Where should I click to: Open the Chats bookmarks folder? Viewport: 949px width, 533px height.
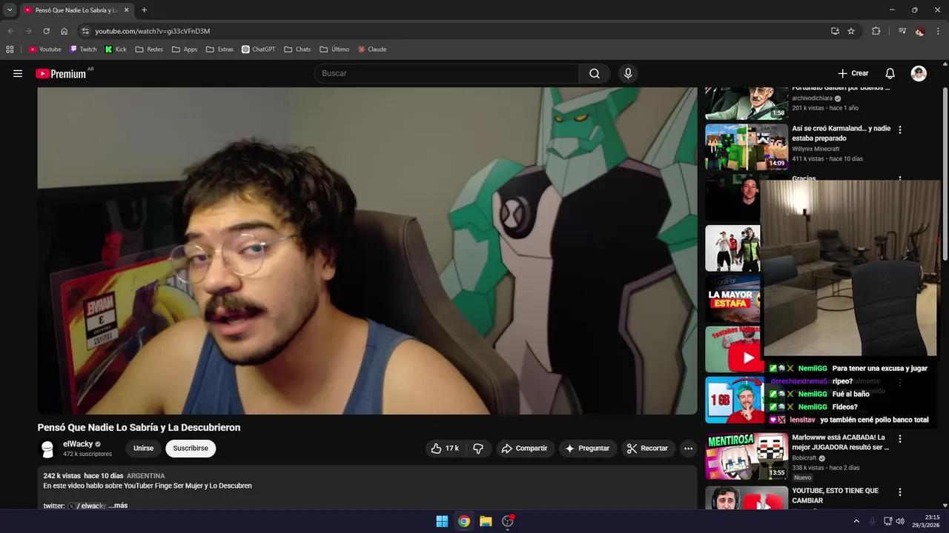coord(297,50)
